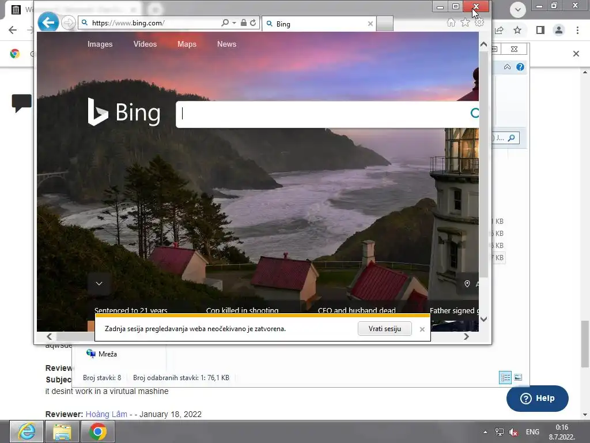Click the IE horizontal scrollbar left arrow
Viewport: 590px width, 443px height.
click(50, 336)
